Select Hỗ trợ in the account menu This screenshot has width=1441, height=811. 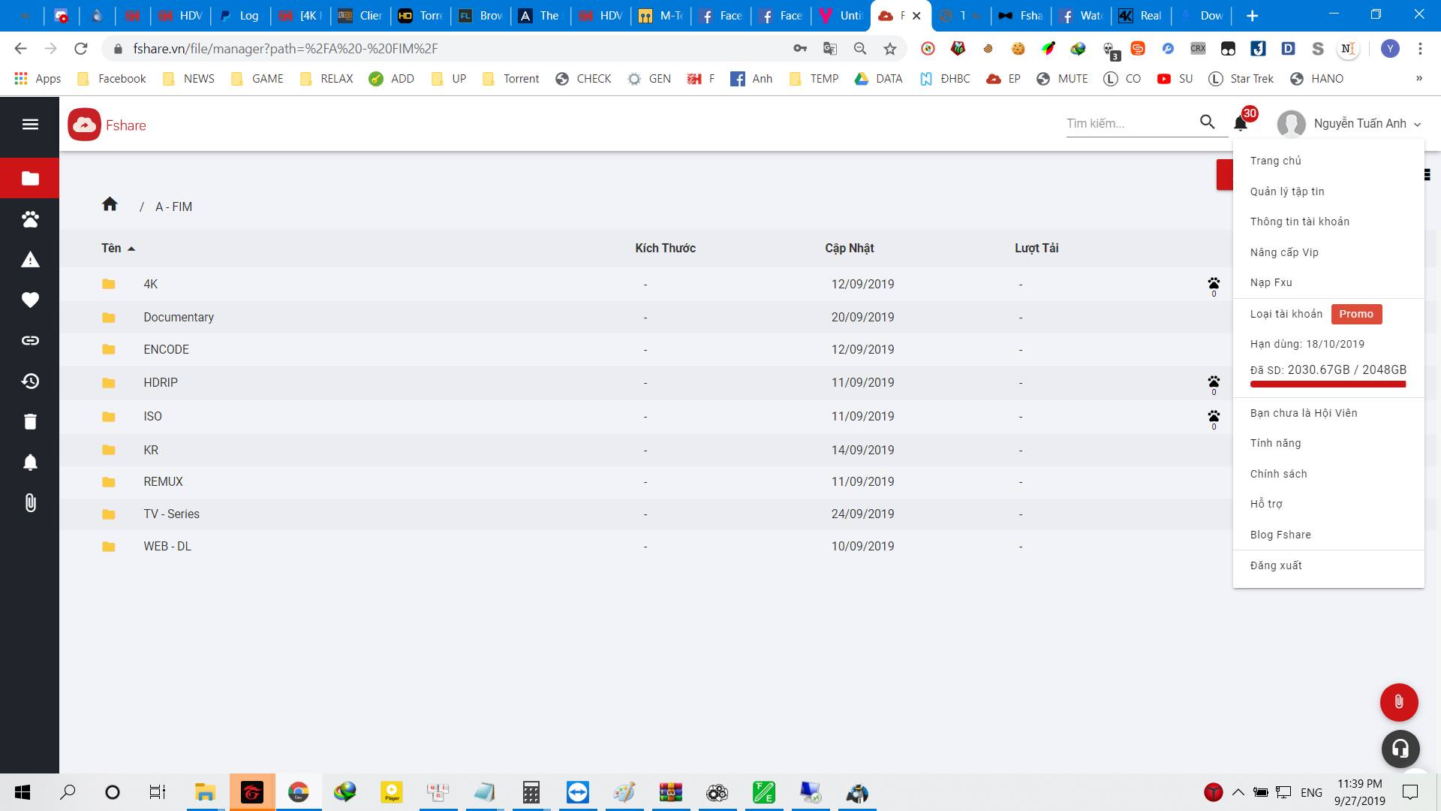tap(1266, 504)
